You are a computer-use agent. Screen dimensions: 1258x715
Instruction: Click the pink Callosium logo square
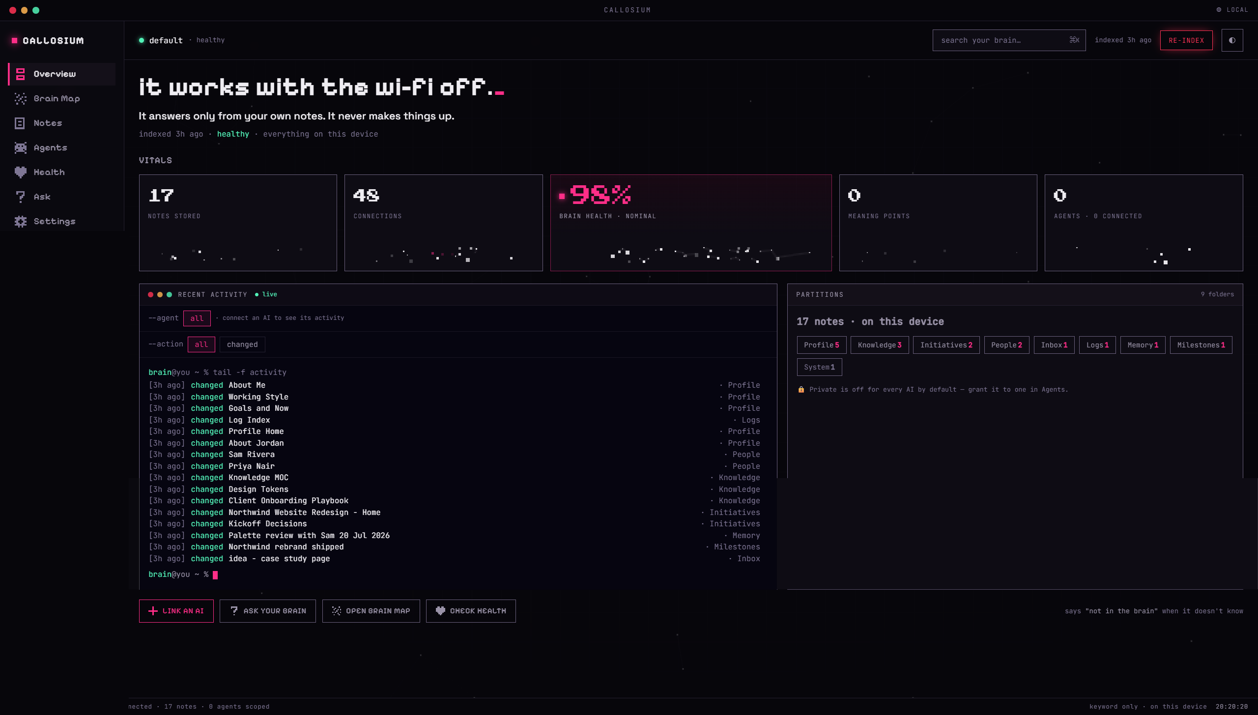[15, 41]
